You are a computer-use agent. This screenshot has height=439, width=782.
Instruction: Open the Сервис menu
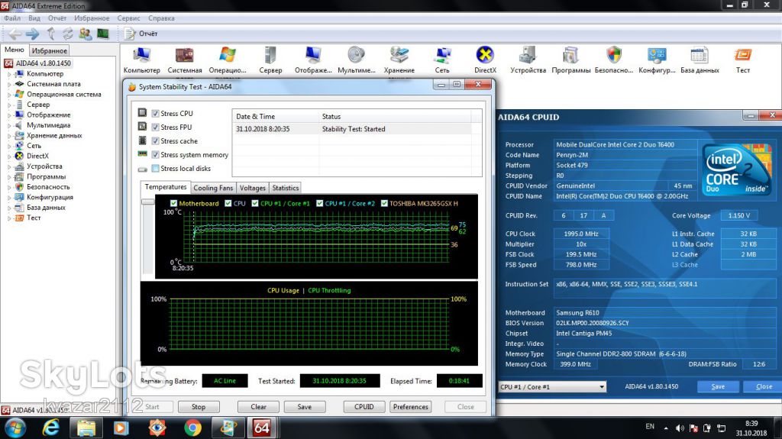[x=128, y=18]
